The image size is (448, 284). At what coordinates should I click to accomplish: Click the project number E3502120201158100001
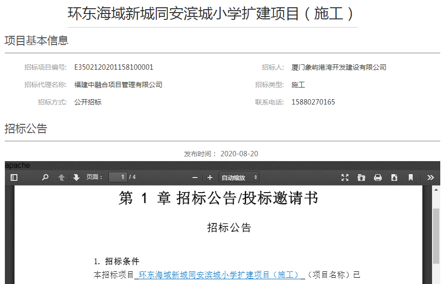pyautogui.click(x=114, y=67)
